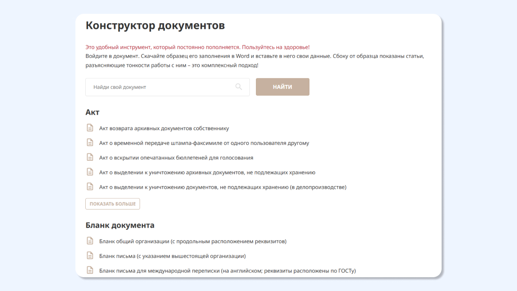Open 'Акт о временной передаче штампа-факсимиле' link
517x291 pixels.
[x=204, y=143]
